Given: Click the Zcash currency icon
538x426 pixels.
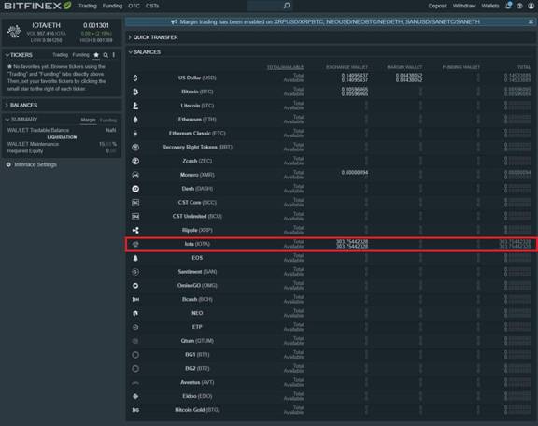Looking at the screenshot, I should pyautogui.click(x=135, y=161).
